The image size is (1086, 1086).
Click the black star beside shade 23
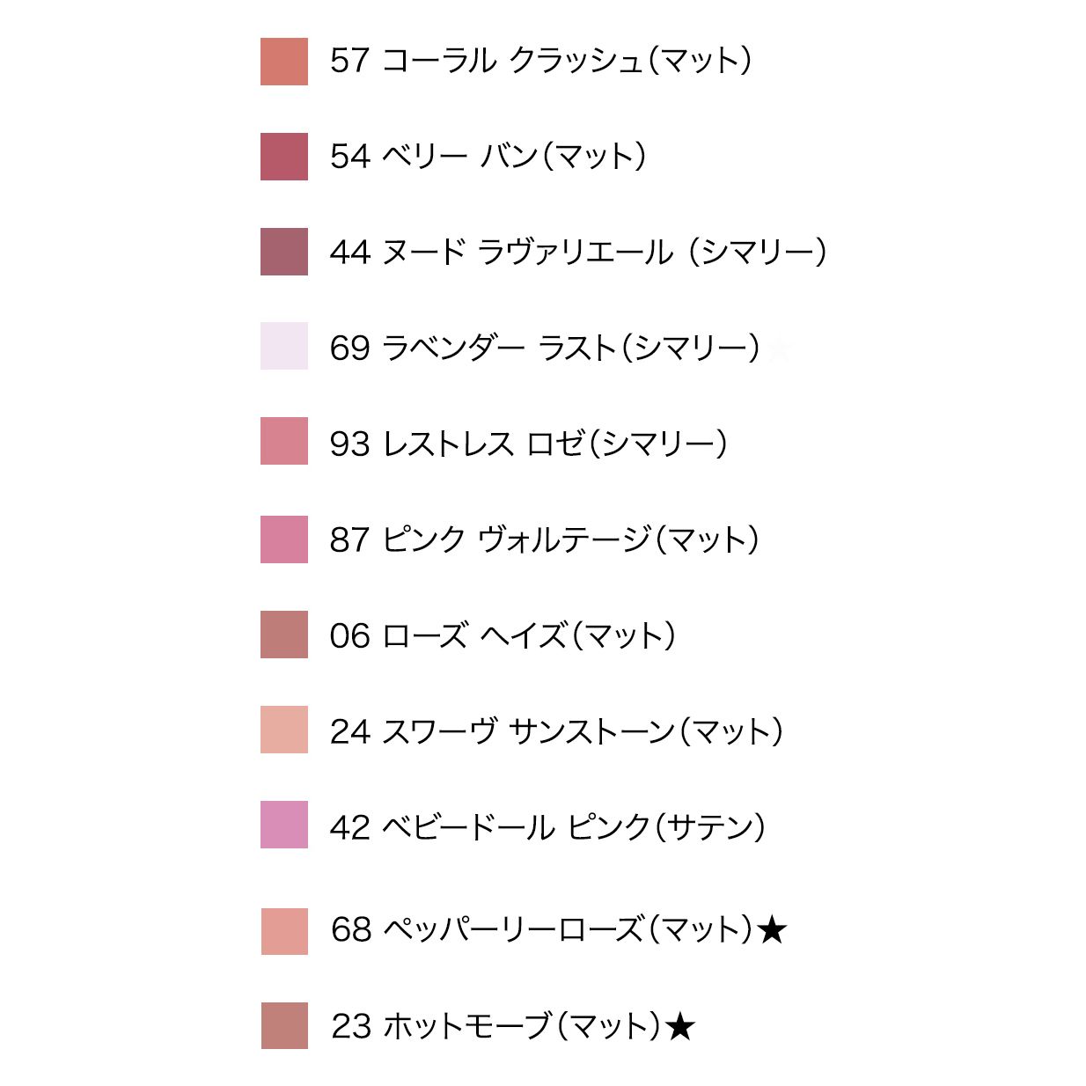[680, 1026]
